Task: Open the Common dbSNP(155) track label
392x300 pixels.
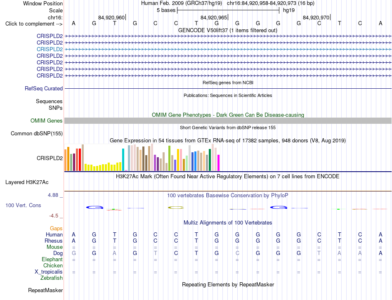Action: tap(37, 134)
